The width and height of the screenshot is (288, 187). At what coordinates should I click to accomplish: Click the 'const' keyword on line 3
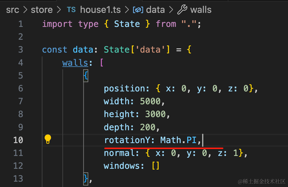pyautogui.click(x=55, y=50)
